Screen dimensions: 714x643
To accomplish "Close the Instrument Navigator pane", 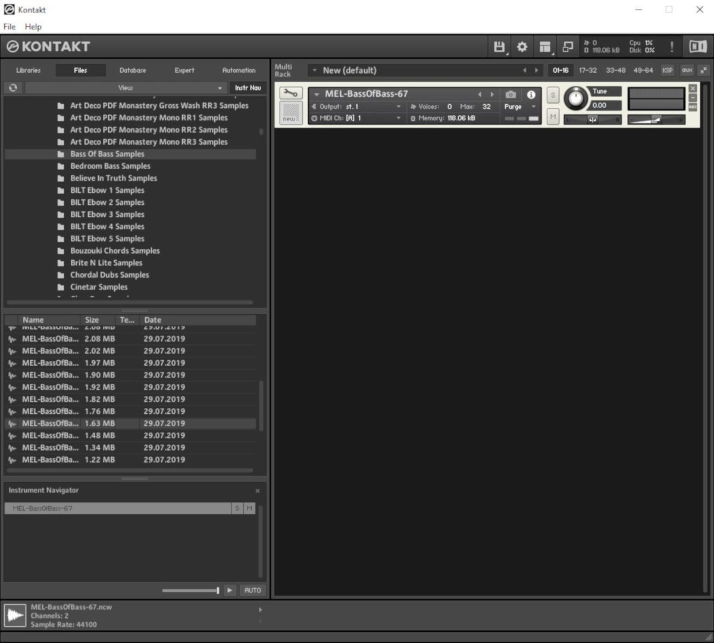I will (258, 491).
